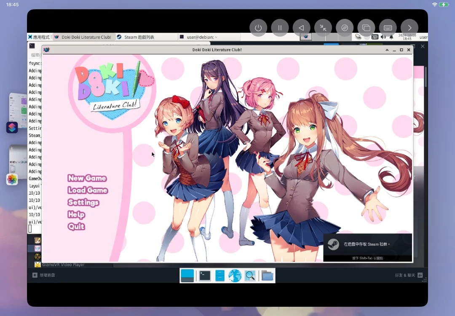Open application finder magnifier in dock
The width and height of the screenshot is (455, 316).
pyautogui.click(x=250, y=276)
